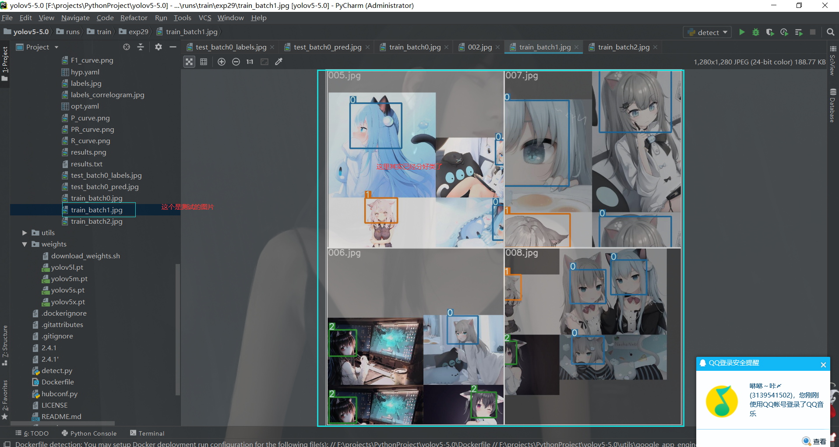
Task: Open the Favorites side panel
Action: [x=5, y=399]
